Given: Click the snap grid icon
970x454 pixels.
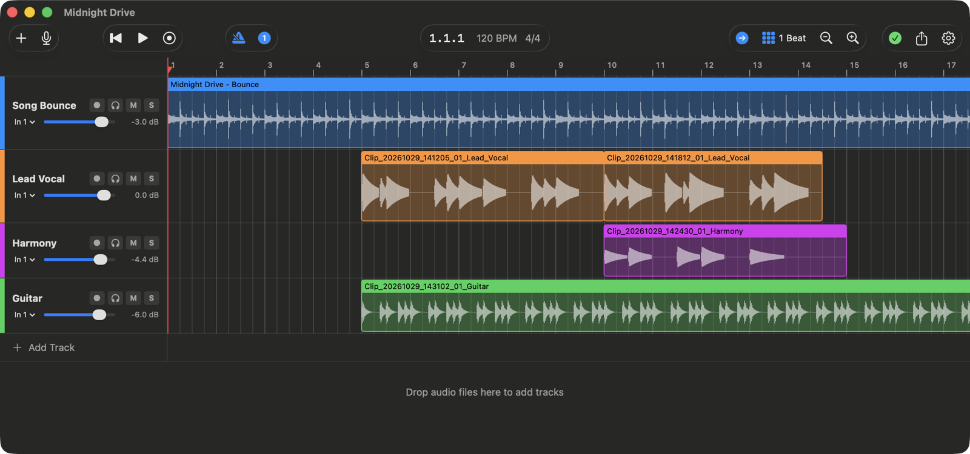Looking at the screenshot, I should 768,38.
